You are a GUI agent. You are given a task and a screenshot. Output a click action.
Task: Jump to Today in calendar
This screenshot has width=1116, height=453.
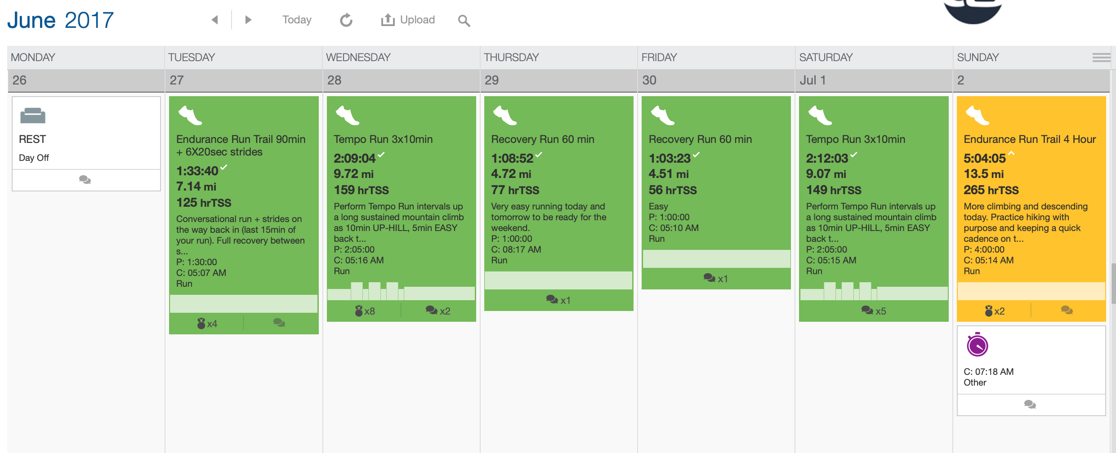coord(297,20)
